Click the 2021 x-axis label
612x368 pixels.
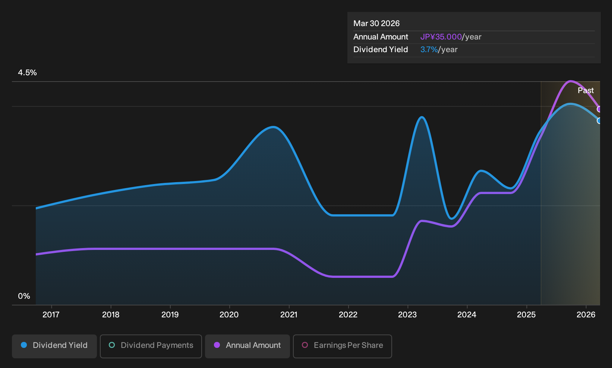[x=289, y=315]
